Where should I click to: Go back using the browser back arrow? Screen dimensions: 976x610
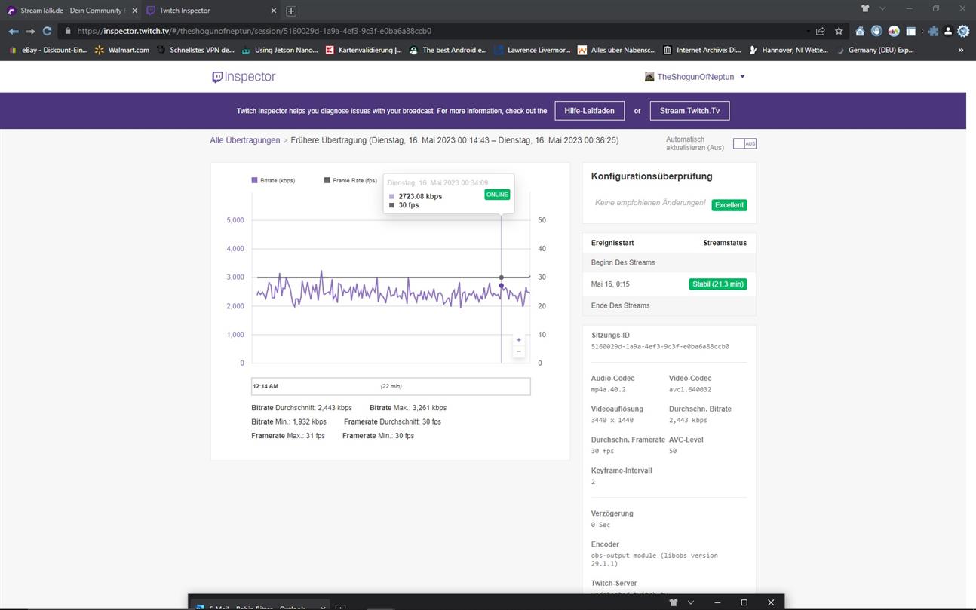(x=13, y=31)
